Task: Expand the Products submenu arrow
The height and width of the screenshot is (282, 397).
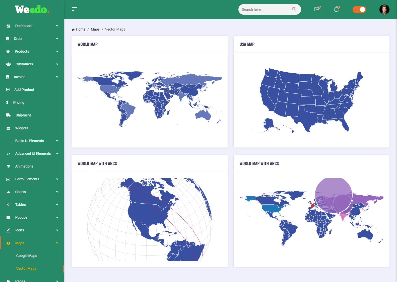Action: point(57,51)
